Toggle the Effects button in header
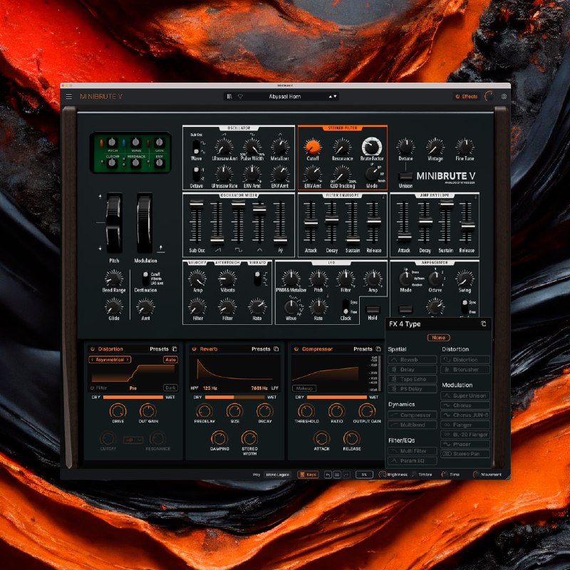This screenshot has width=570, height=570. click(x=467, y=96)
